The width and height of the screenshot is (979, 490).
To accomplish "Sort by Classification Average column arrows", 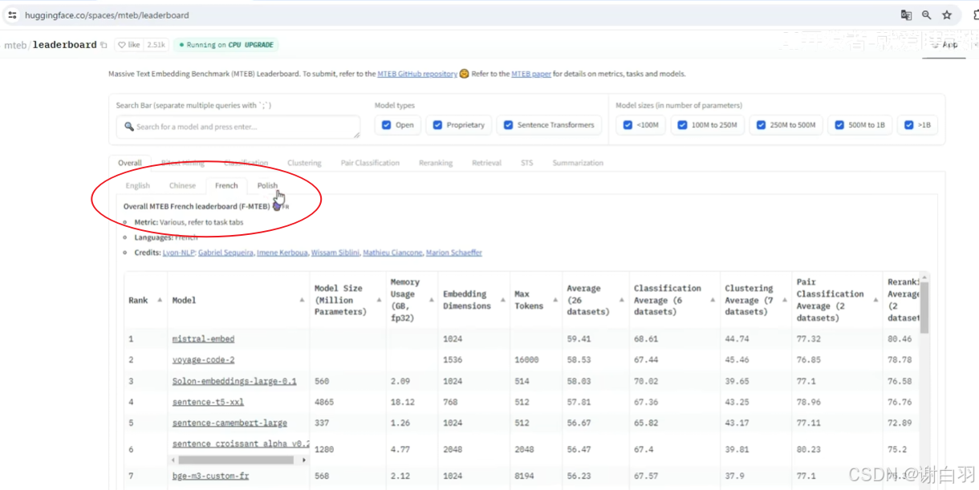I will [713, 300].
